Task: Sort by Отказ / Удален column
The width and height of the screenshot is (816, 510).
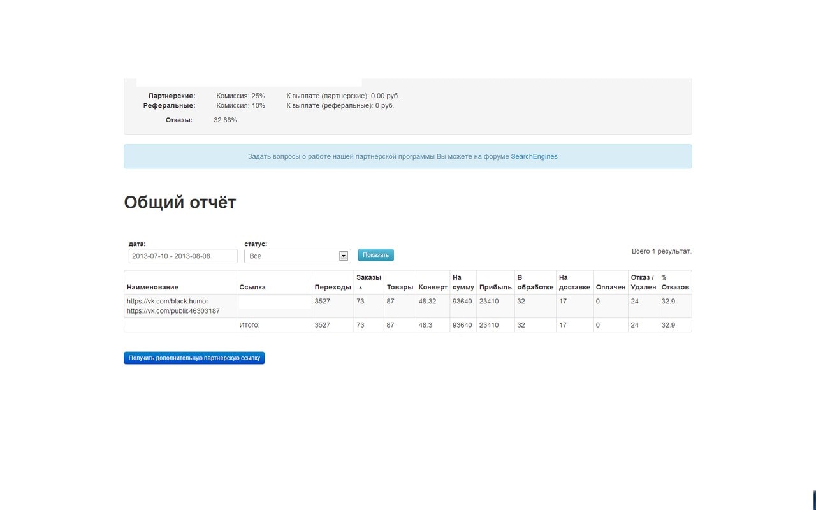Action: (x=643, y=282)
